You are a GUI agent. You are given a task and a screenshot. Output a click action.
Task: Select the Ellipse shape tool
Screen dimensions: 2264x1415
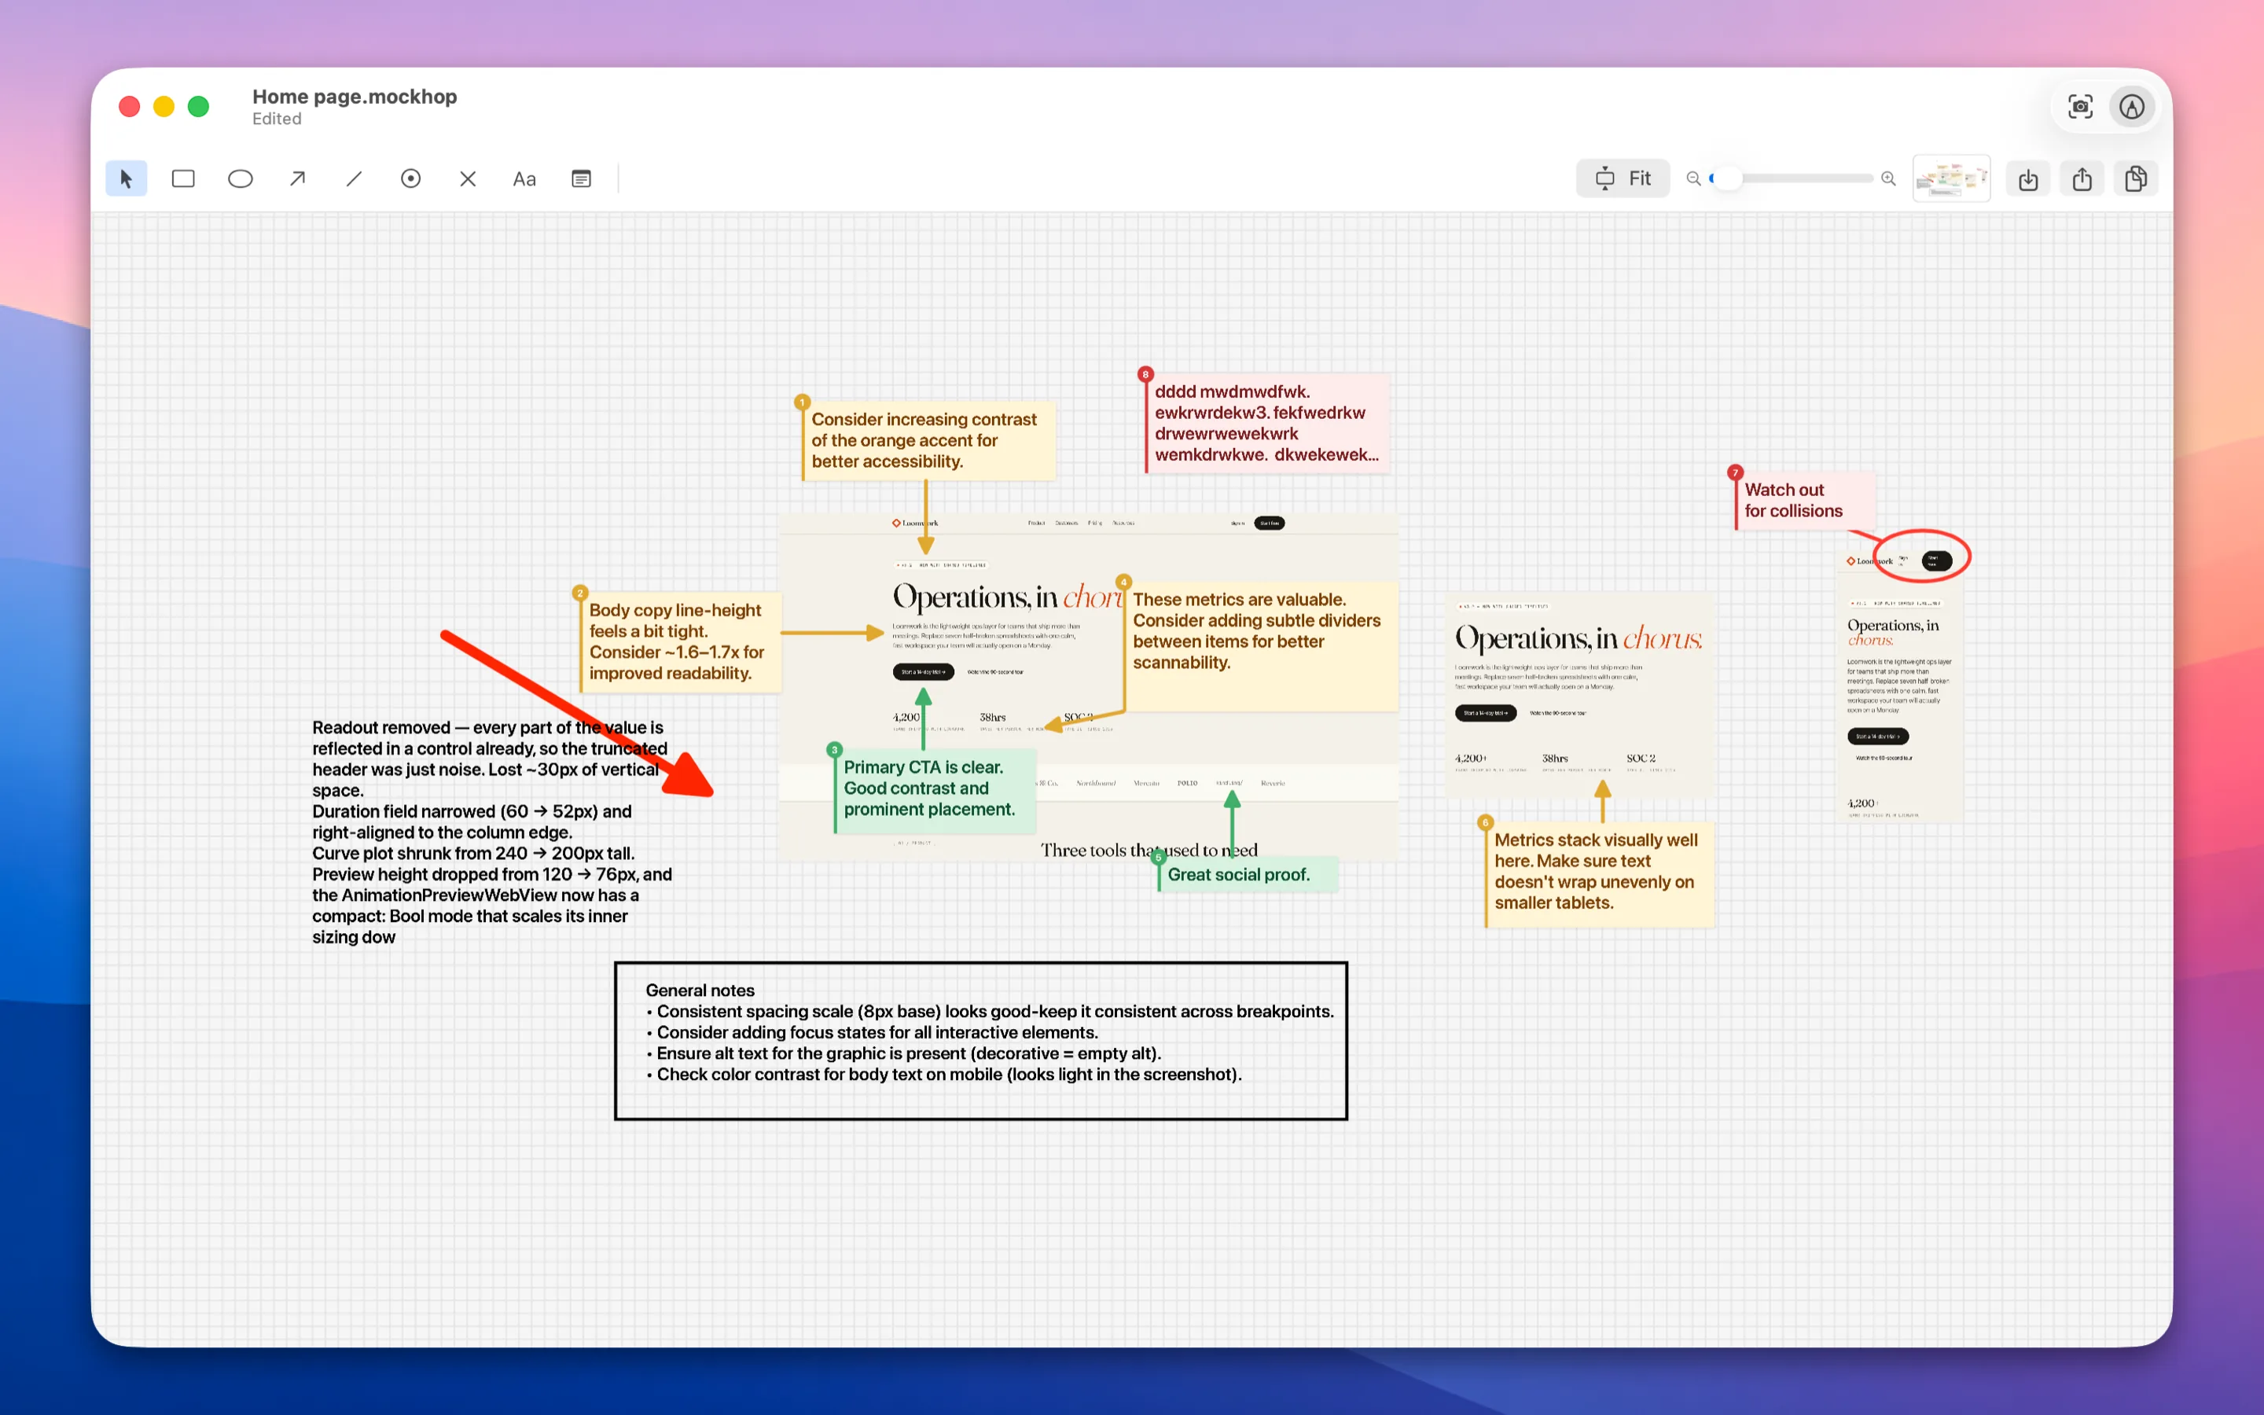(x=241, y=178)
